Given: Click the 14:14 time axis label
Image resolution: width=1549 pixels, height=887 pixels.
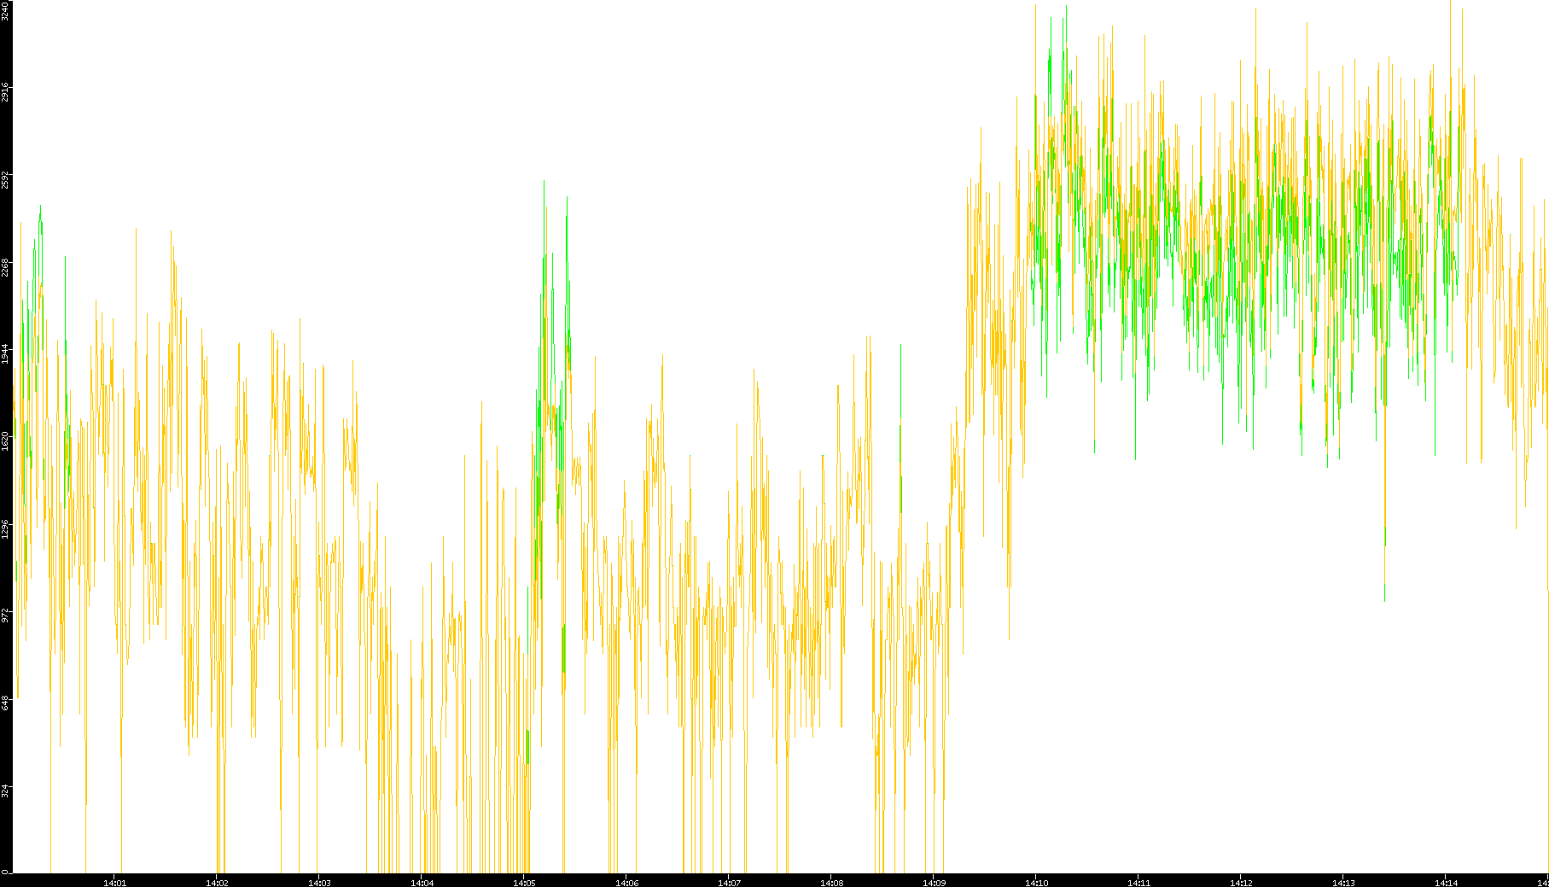Looking at the screenshot, I should [x=1447, y=883].
